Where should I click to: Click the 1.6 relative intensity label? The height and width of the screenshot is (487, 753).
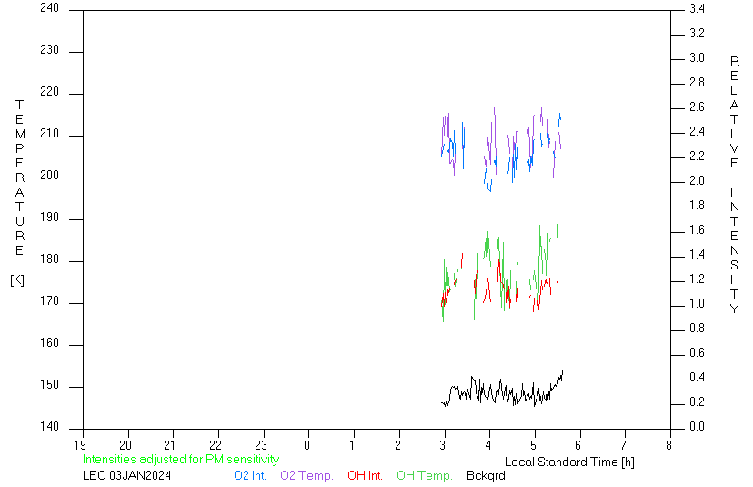[697, 229]
